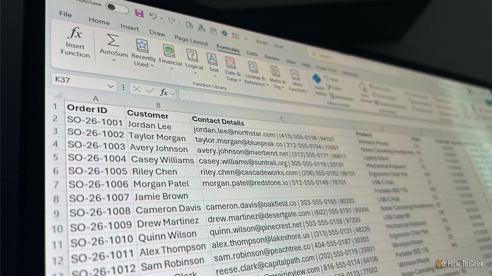Open More Functions menu
The width and height of the screenshot is (492, 276).
(x=298, y=81)
